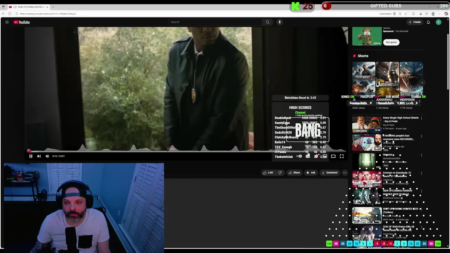The image size is (450, 253).
Task: Click Summarize in the address bar
Action: [385, 14]
